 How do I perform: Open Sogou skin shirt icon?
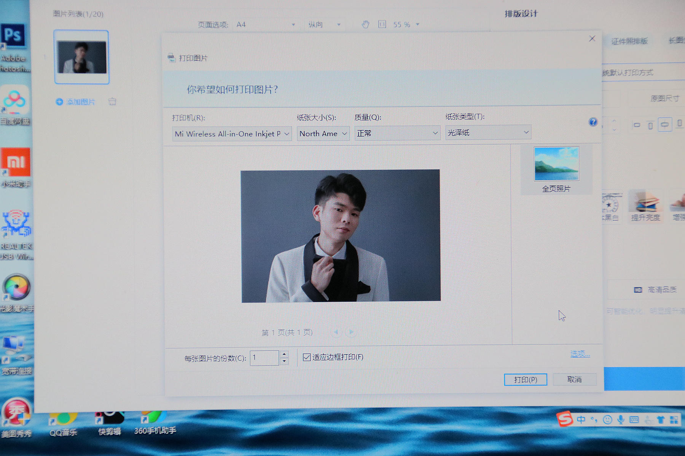point(661,420)
